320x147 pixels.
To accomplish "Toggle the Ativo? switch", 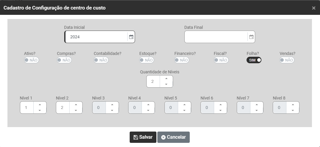I will pyautogui.click(x=32, y=60).
